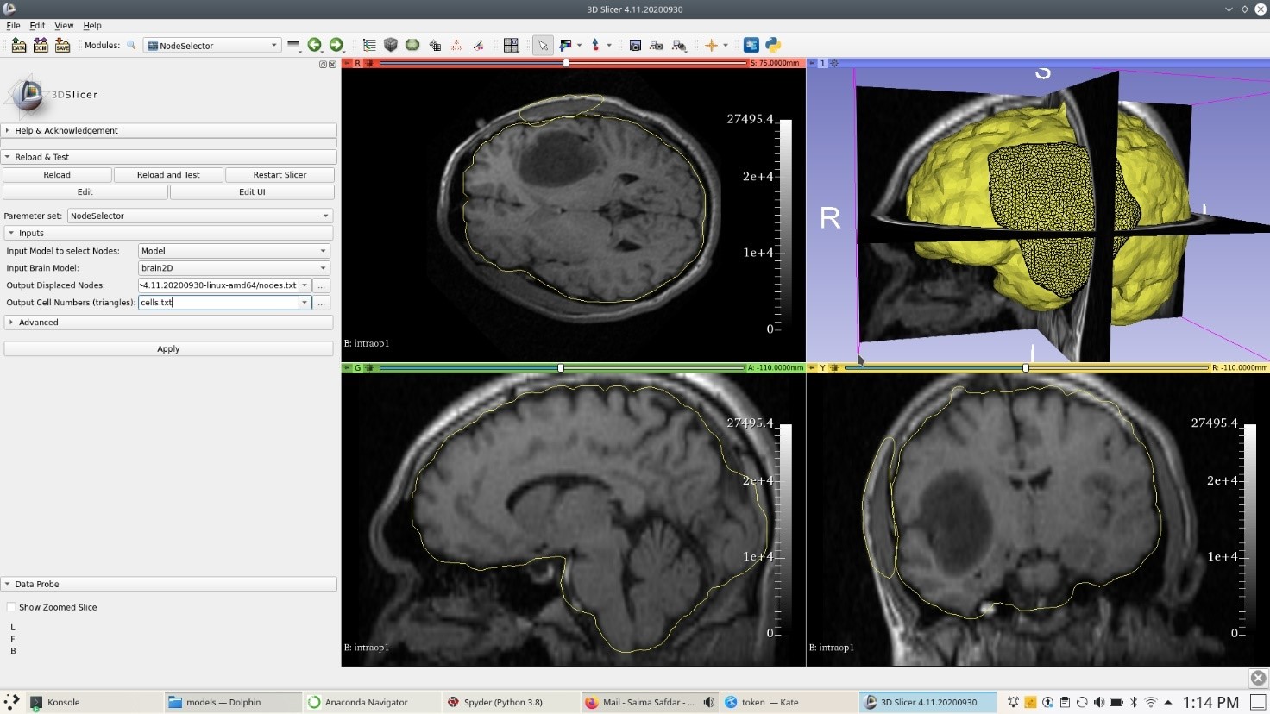Open the scene views icon
Screen dimensions: 1270x714
click(x=657, y=45)
